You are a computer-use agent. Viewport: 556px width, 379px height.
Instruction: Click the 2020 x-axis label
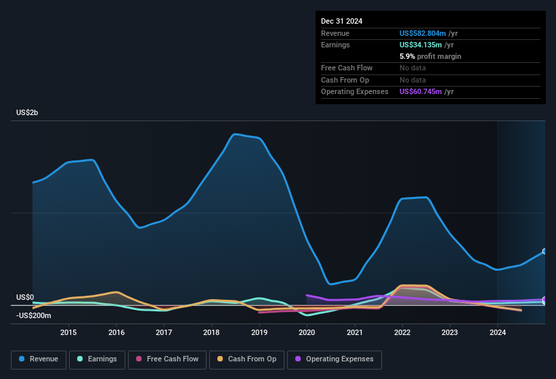point(307,332)
